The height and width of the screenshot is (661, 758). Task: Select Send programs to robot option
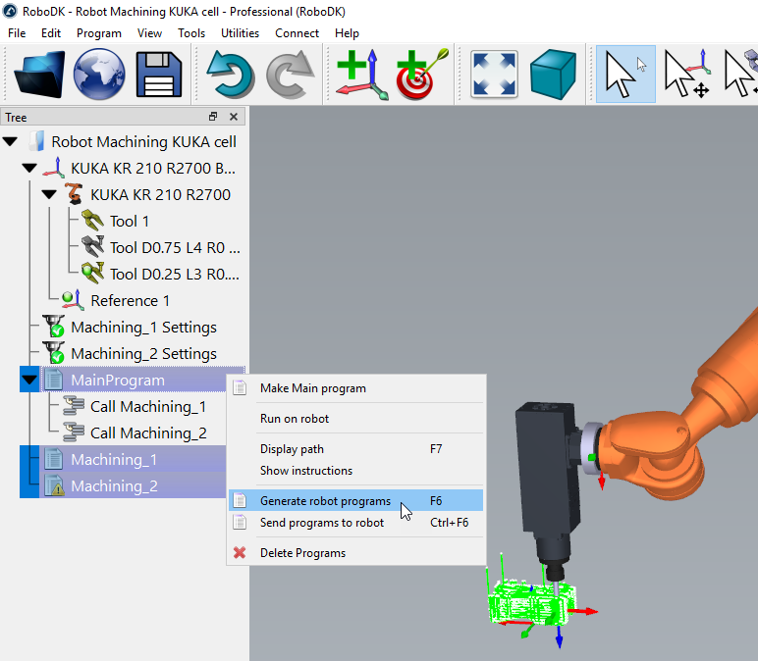coord(321,523)
